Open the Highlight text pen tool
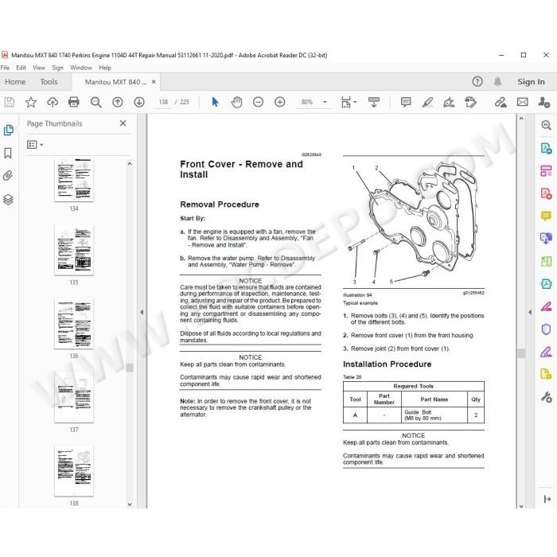 point(427,103)
